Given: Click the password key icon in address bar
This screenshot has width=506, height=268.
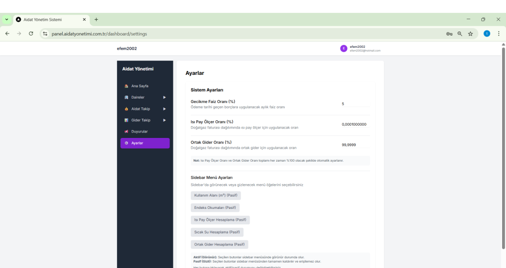Looking at the screenshot, I should point(449,33).
